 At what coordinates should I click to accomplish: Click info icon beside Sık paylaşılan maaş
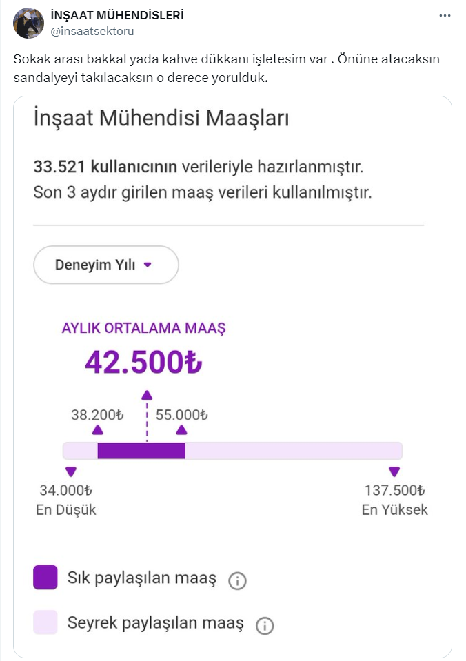click(237, 580)
